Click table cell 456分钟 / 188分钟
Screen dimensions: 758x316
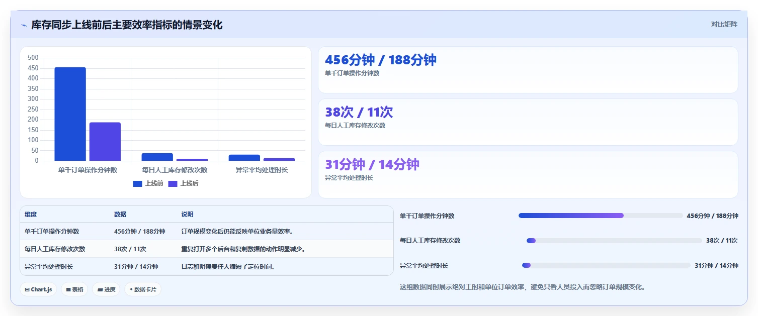pos(140,232)
